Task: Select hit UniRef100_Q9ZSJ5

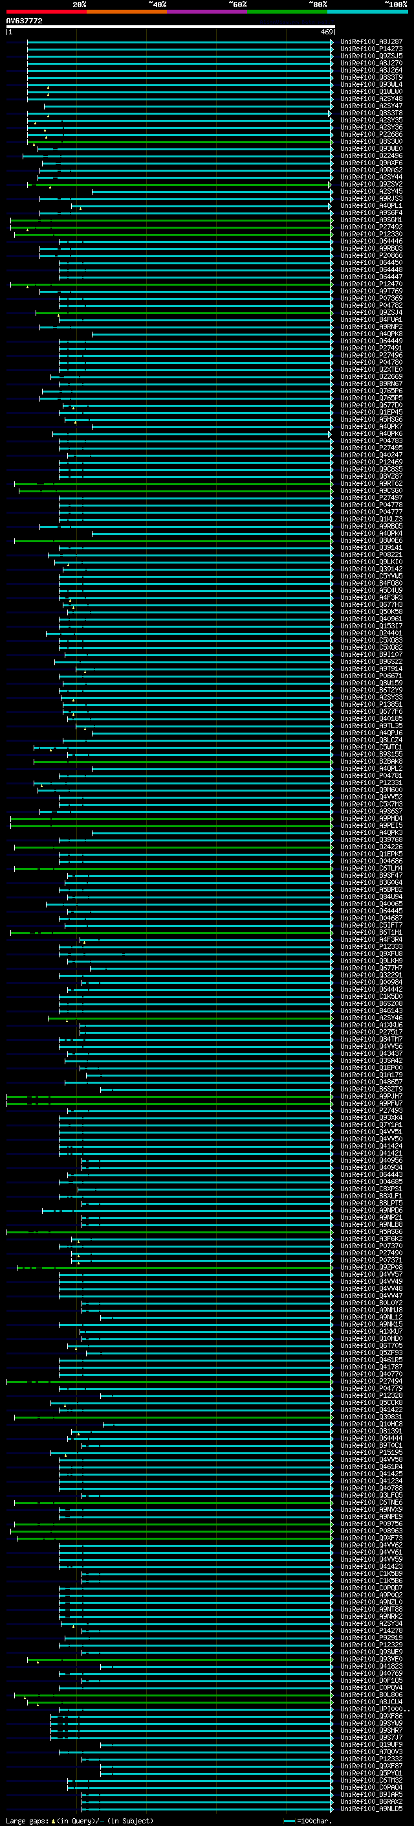Action: tap(371, 56)
